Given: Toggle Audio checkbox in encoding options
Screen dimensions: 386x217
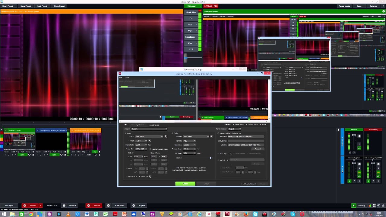Looking at the screenshot, I should coord(172,133).
